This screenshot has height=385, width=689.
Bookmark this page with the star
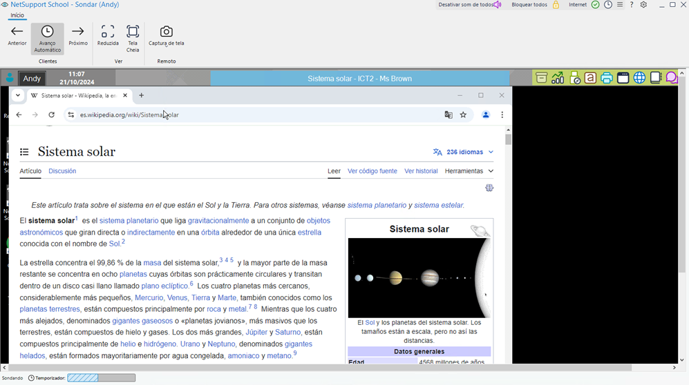pos(463,115)
